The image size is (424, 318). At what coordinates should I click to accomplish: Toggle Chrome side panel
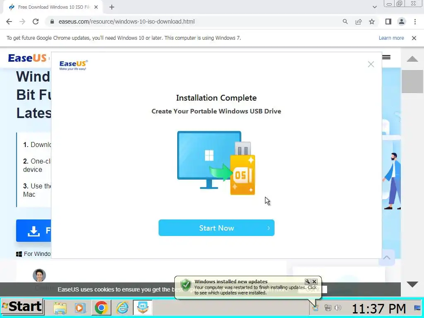point(388,22)
